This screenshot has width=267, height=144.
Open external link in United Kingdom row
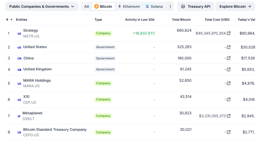point(229,69)
